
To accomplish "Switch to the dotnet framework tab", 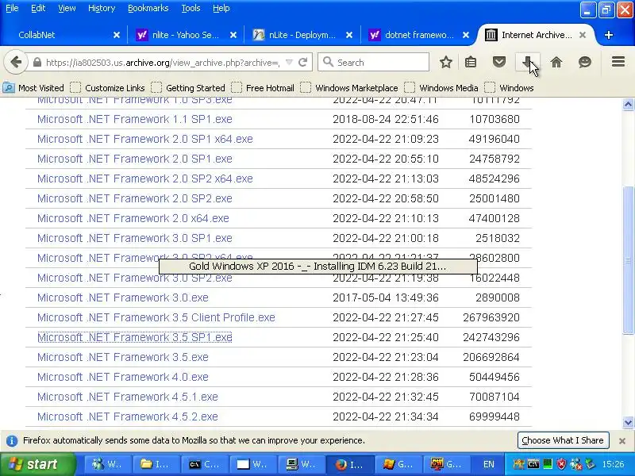I will pos(419,35).
